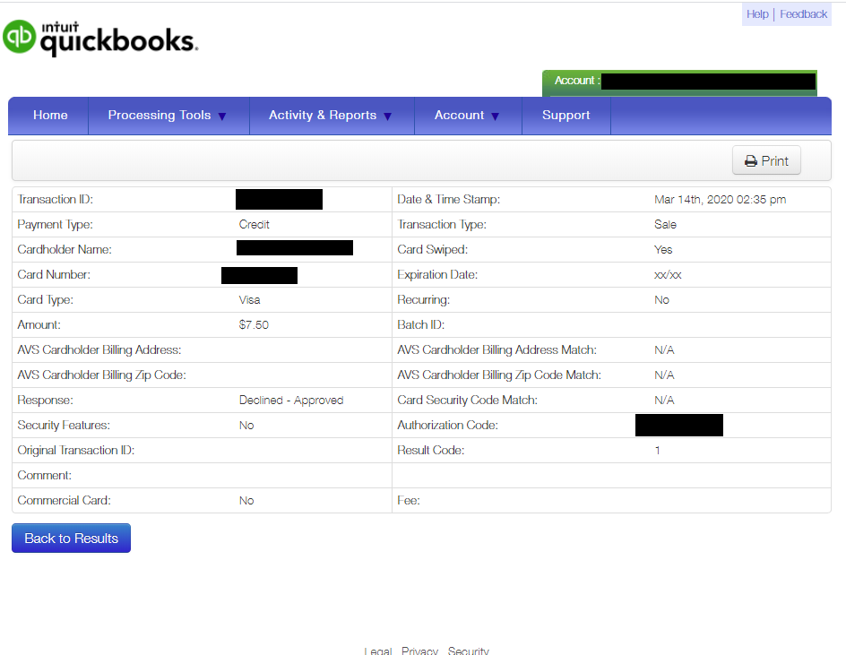Click the Batch ID label
The image size is (846, 655).
coord(421,324)
